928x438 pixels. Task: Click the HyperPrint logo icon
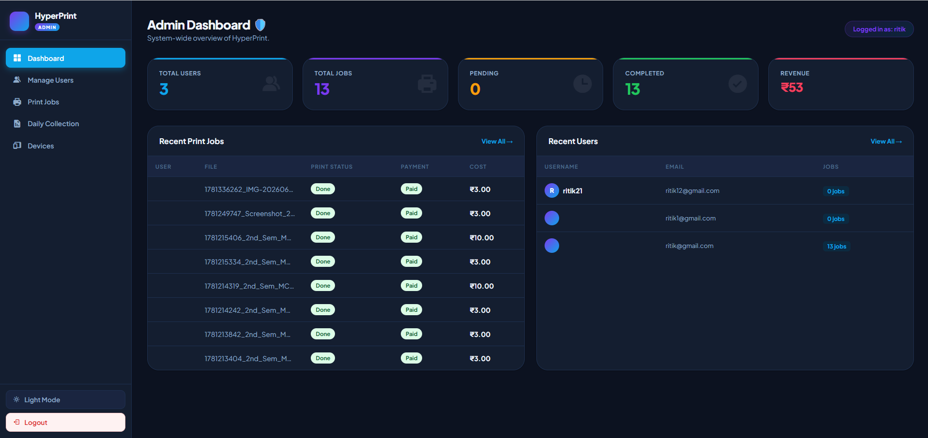click(19, 21)
